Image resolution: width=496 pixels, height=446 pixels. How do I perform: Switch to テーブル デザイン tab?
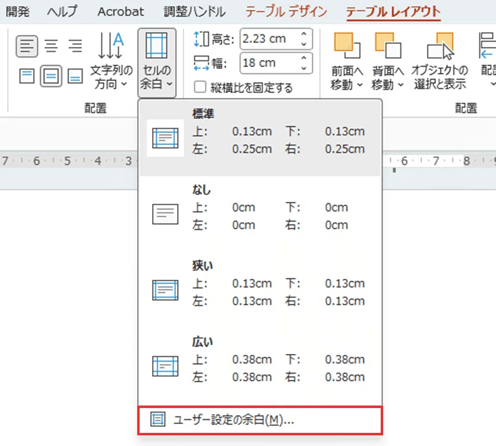pyautogui.click(x=286, y=12)
